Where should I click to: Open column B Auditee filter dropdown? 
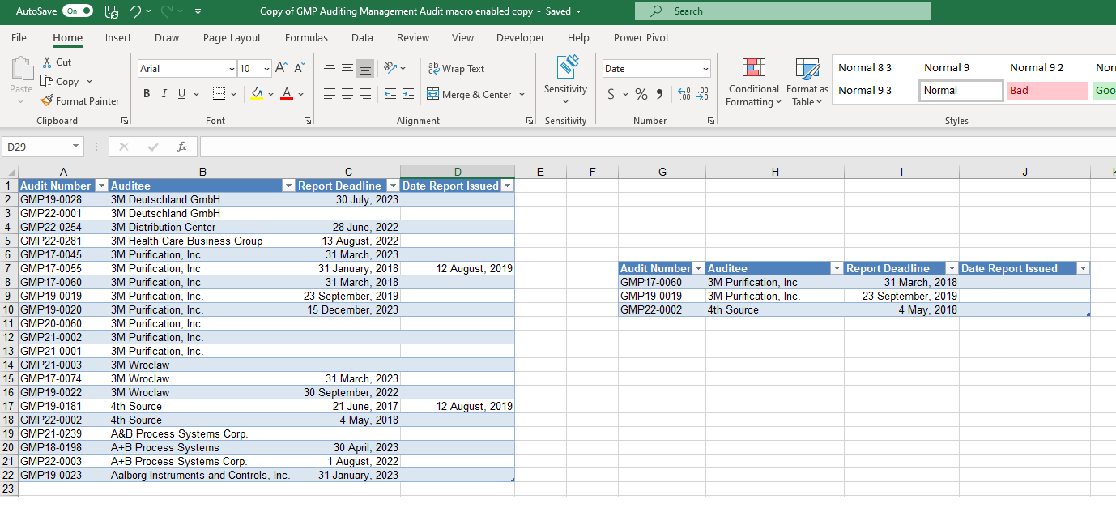pos(288,186)
